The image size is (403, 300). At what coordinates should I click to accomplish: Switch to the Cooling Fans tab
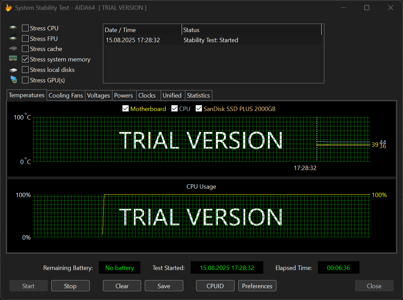pyautogui.click(x=66, y=96)
